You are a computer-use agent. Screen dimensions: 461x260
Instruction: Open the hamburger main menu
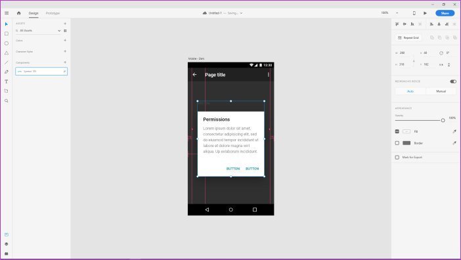[x=7, y=13]
